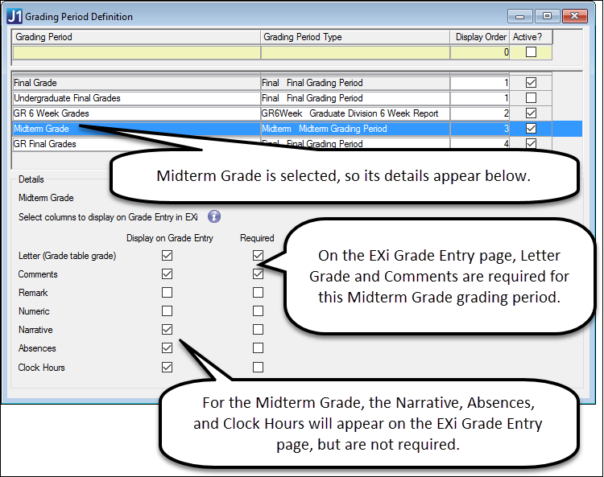604x477 pixels.
Task: Close the Grading Period Definition window
Action: (574, 16)
